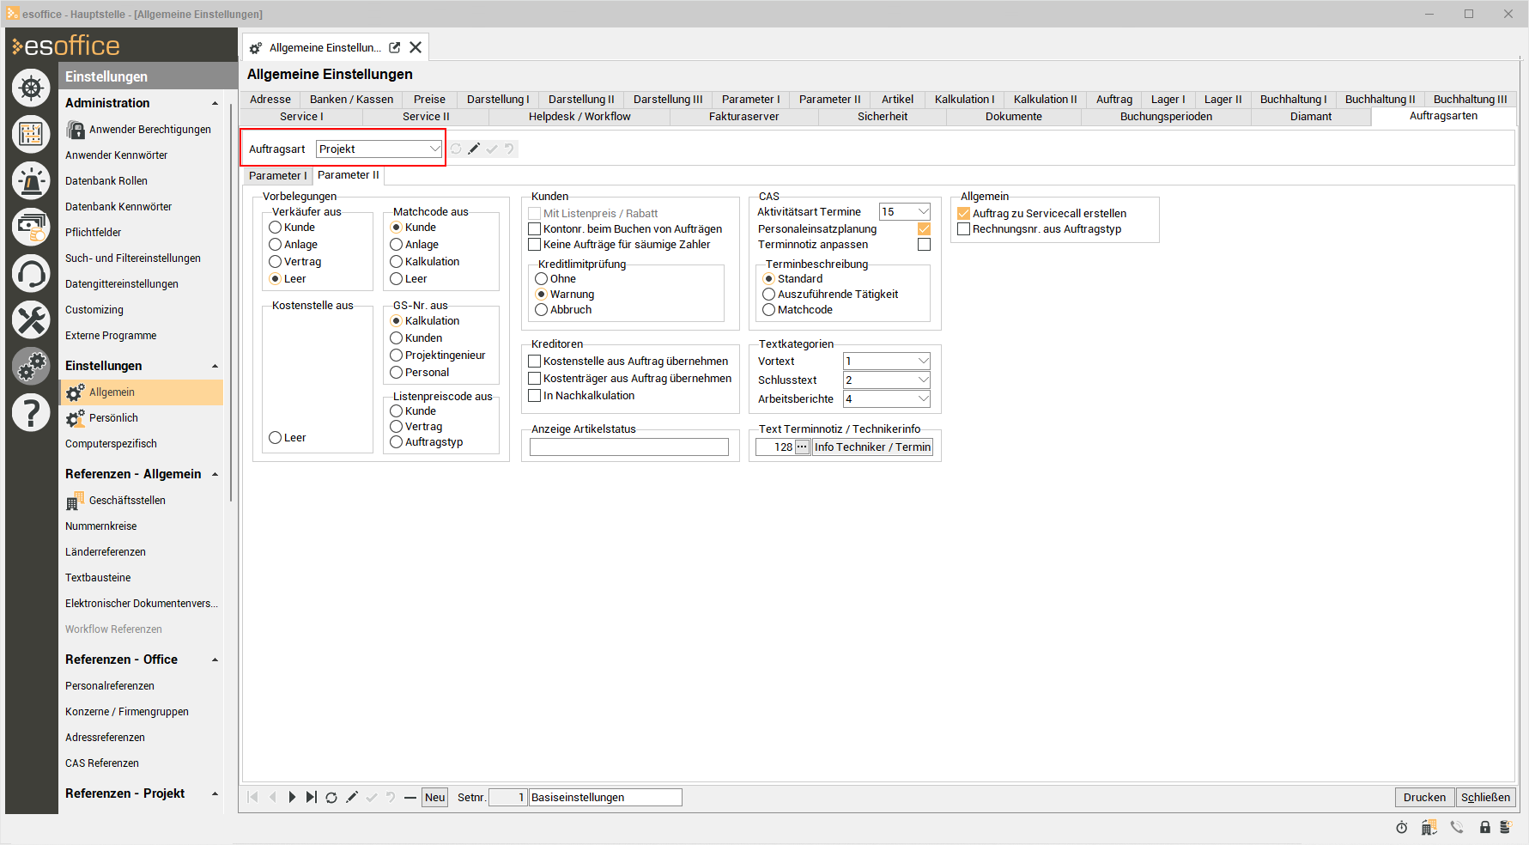
Task: Toggle Keine Aufträge für säumige Zahler
Action: [534, 245]
